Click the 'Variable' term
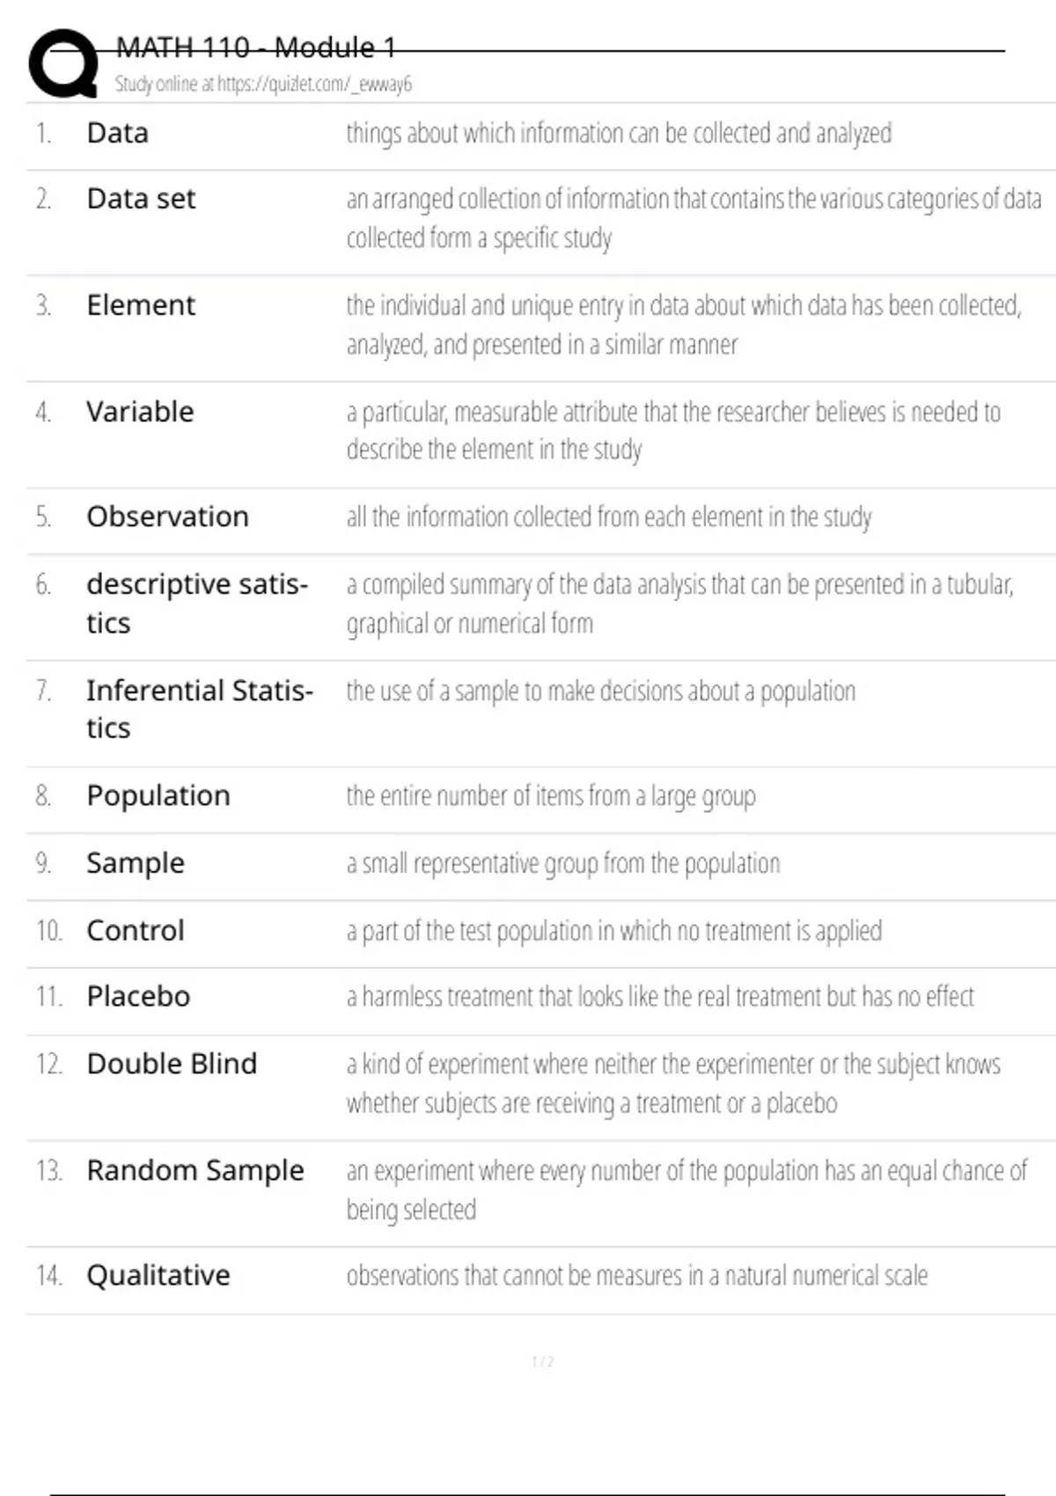The width and height of the screenshot is (1056, 1496). click(140, 412)
